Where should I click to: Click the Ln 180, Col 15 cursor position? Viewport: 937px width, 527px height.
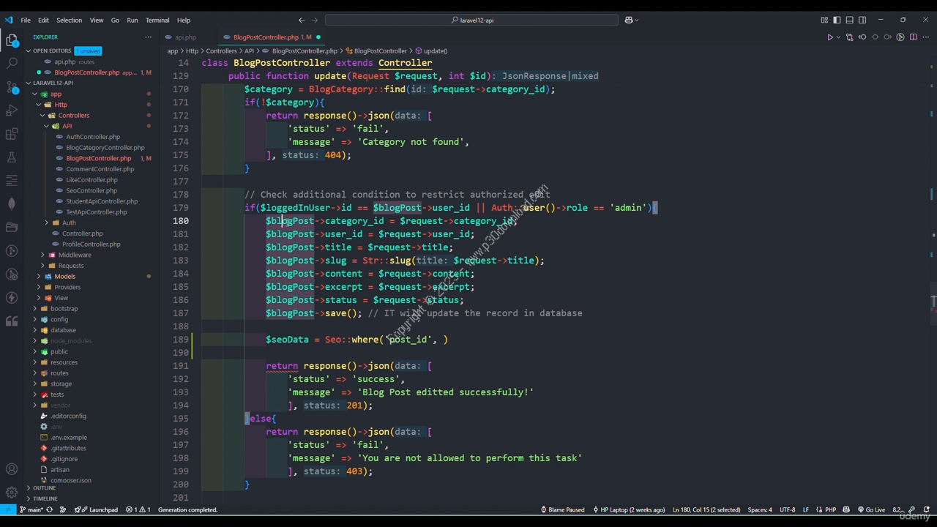[706, 509]
